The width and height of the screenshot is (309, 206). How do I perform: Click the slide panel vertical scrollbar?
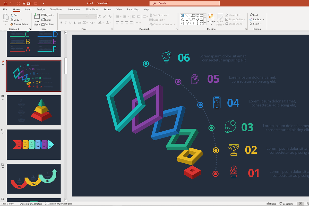[66, 66]
